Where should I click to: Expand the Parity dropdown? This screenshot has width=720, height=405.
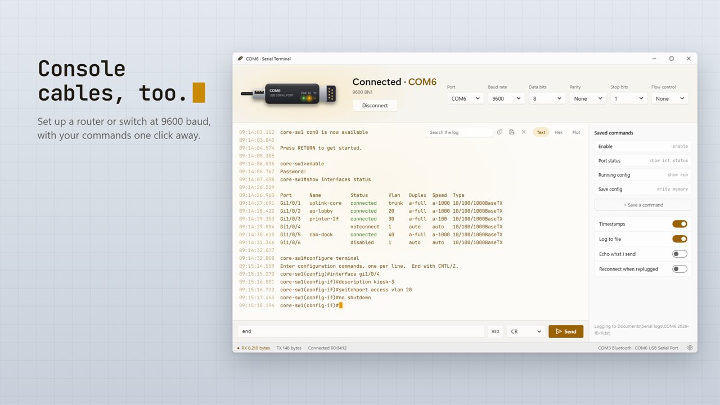[x=588, y=98]
